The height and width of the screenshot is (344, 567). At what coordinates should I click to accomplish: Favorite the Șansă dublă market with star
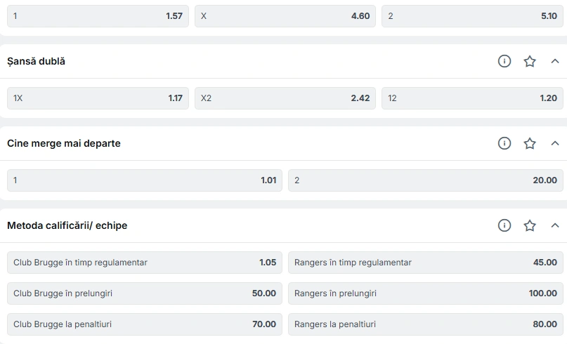(x=529, y=61)
